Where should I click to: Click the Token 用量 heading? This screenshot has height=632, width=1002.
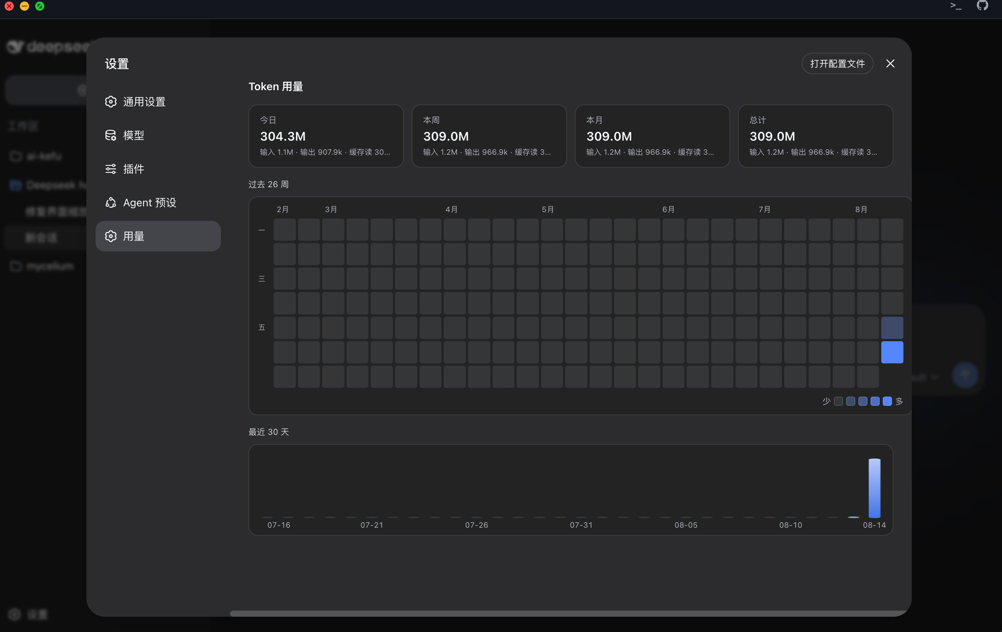[276, 86]
